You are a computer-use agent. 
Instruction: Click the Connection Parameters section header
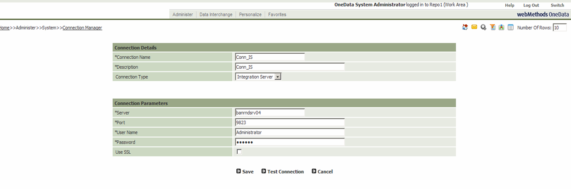click(284, 103)
